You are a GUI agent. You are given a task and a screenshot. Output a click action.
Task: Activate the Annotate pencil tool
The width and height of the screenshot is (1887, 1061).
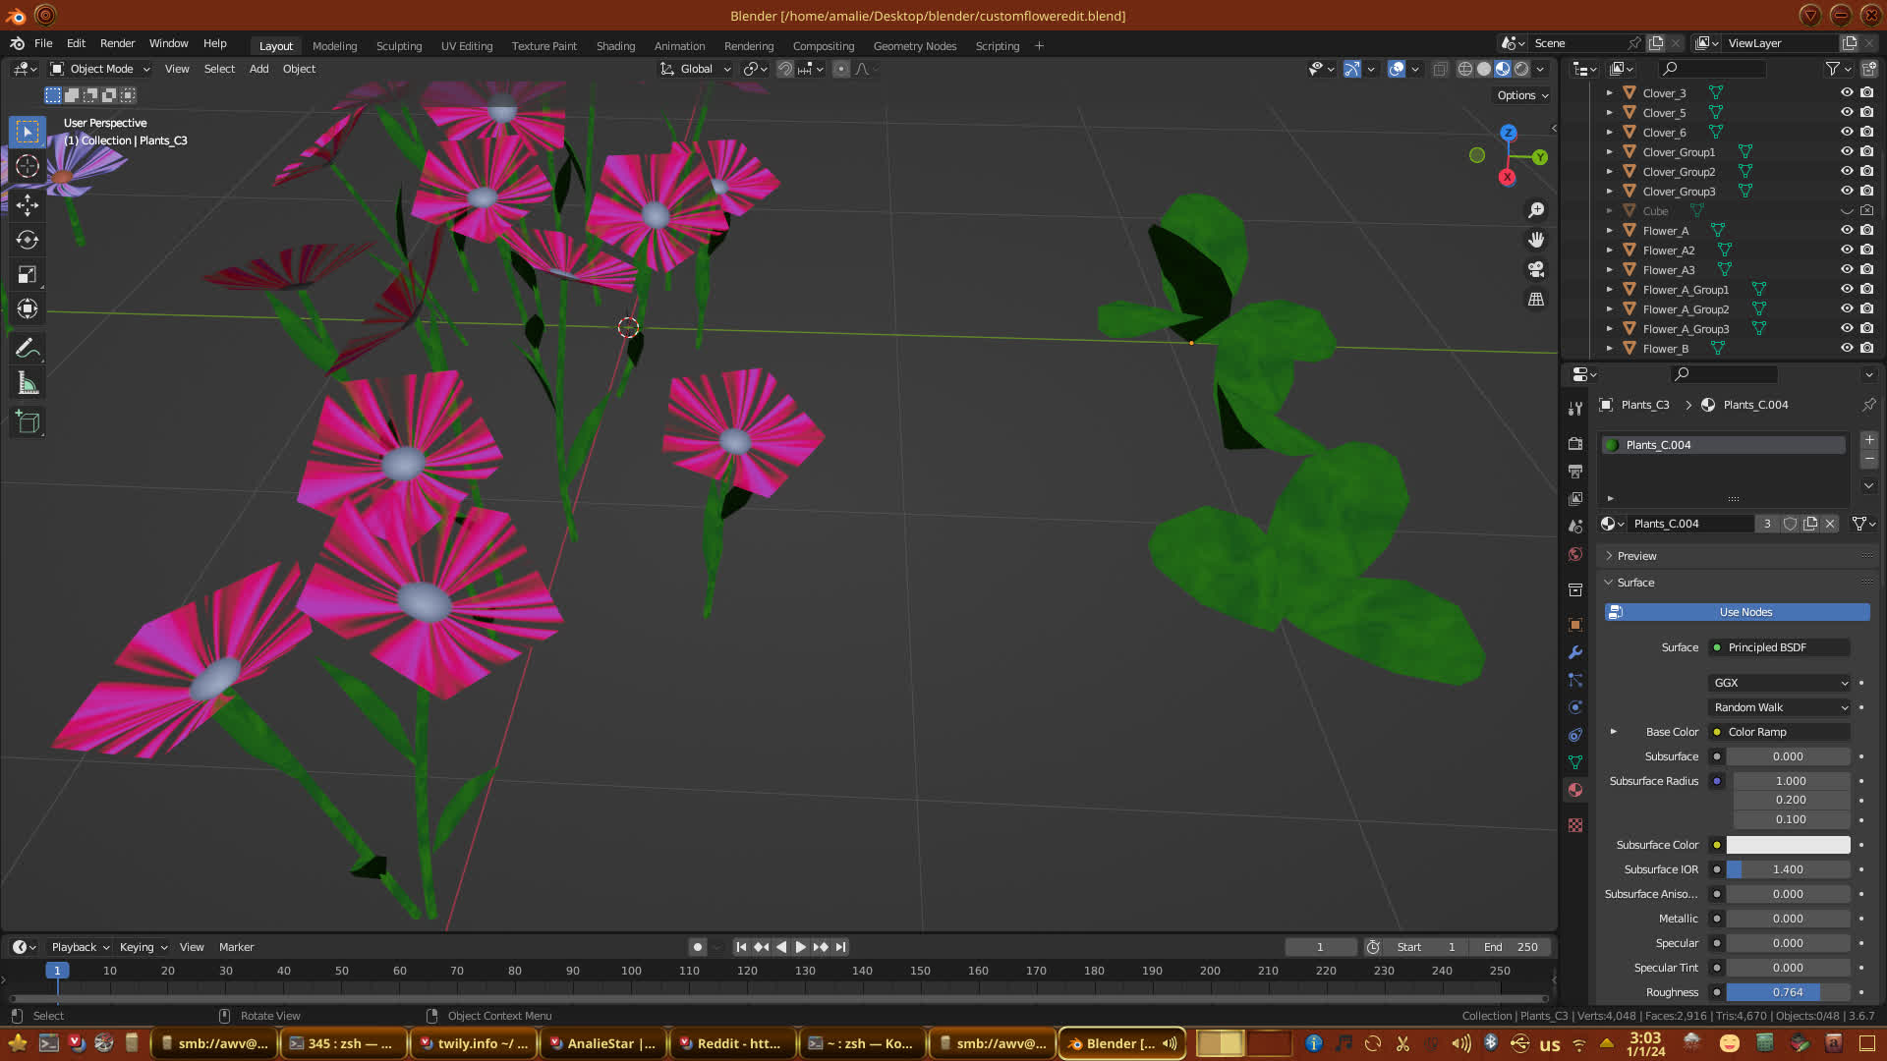coord(28,348)
